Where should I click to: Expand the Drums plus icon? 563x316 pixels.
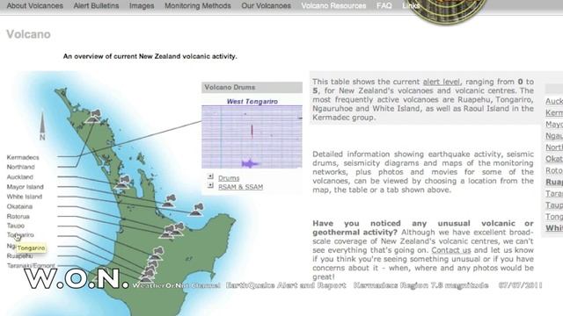(210, 176)
